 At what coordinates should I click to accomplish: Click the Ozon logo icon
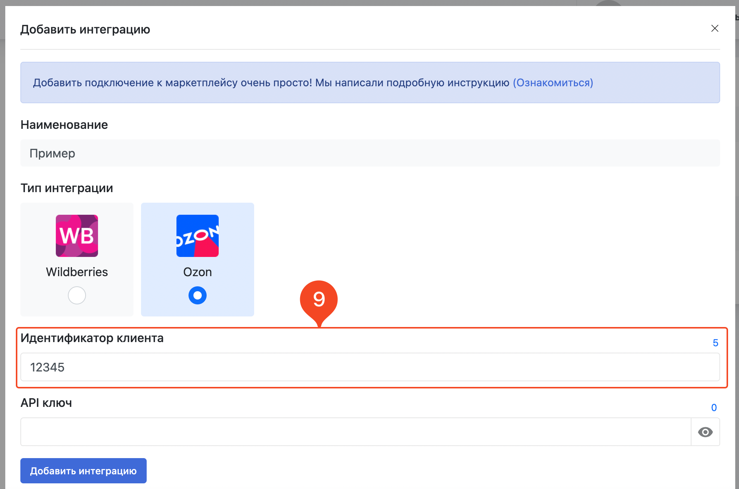click(197, 236)
